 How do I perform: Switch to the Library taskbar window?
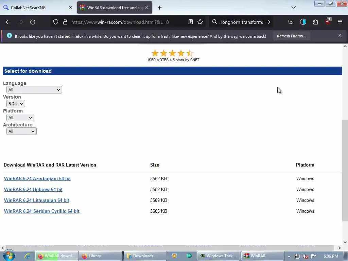pyautogui.click(x=101, y=256)
